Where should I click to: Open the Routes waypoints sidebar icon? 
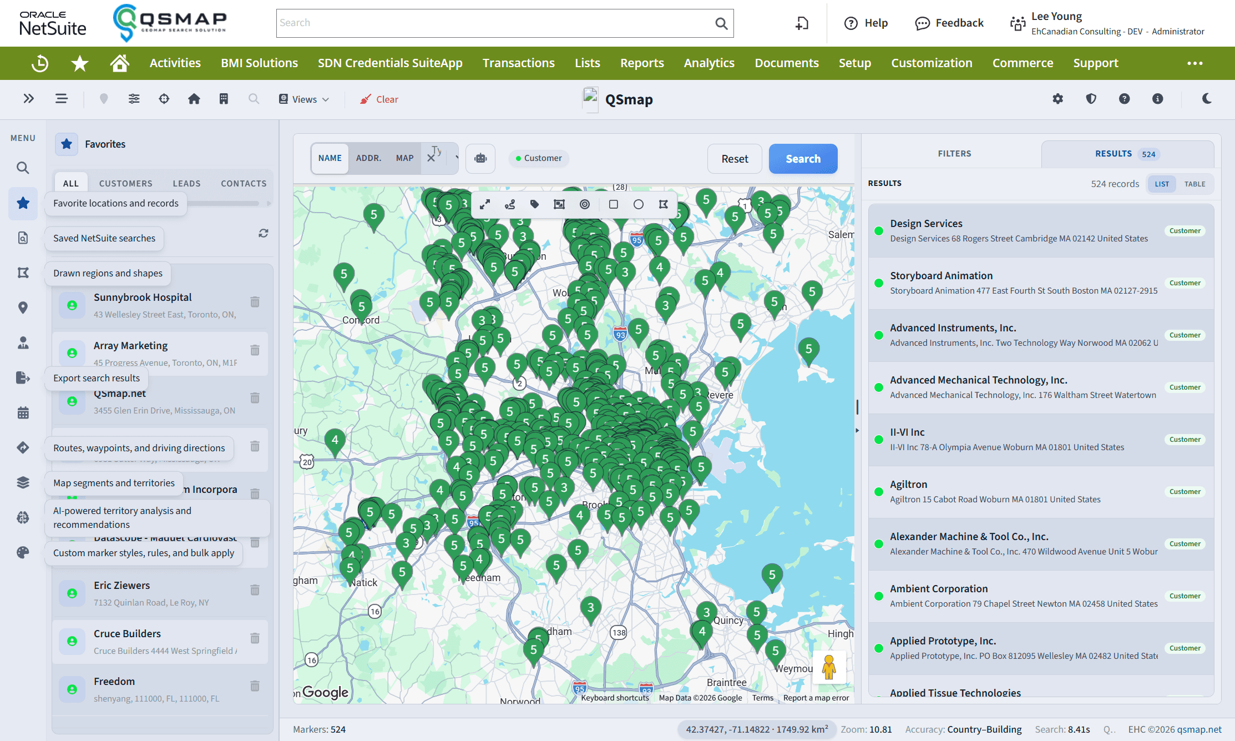[23, 447]
